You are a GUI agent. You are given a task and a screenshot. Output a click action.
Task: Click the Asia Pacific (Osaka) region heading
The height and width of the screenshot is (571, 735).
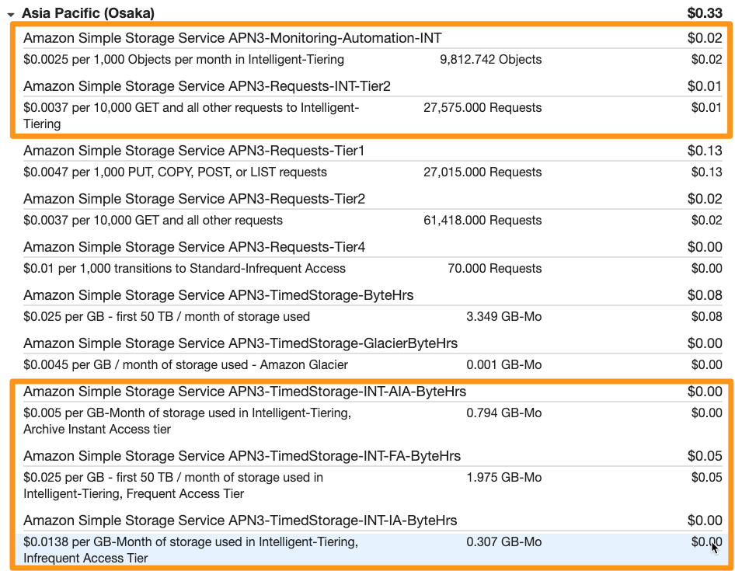point(88,13)
